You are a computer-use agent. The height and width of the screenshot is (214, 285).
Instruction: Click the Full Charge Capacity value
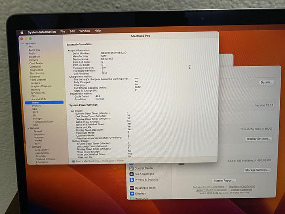(x=138, y=87)
